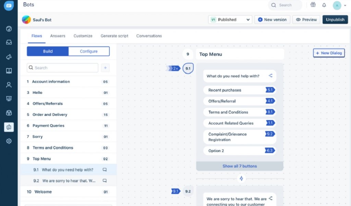
Task: Click the Unpublish button
Action: 335,20
